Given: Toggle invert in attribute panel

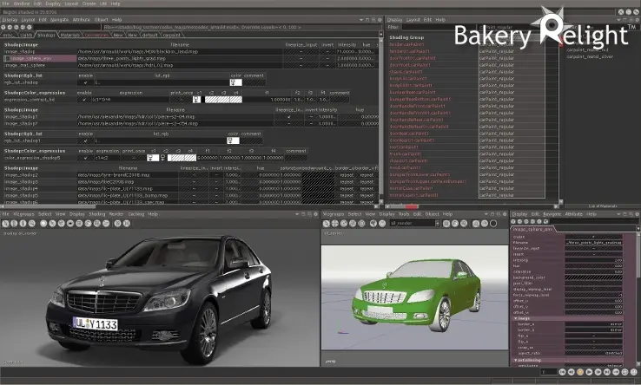Looking at the screenshot, I should 593,254.
